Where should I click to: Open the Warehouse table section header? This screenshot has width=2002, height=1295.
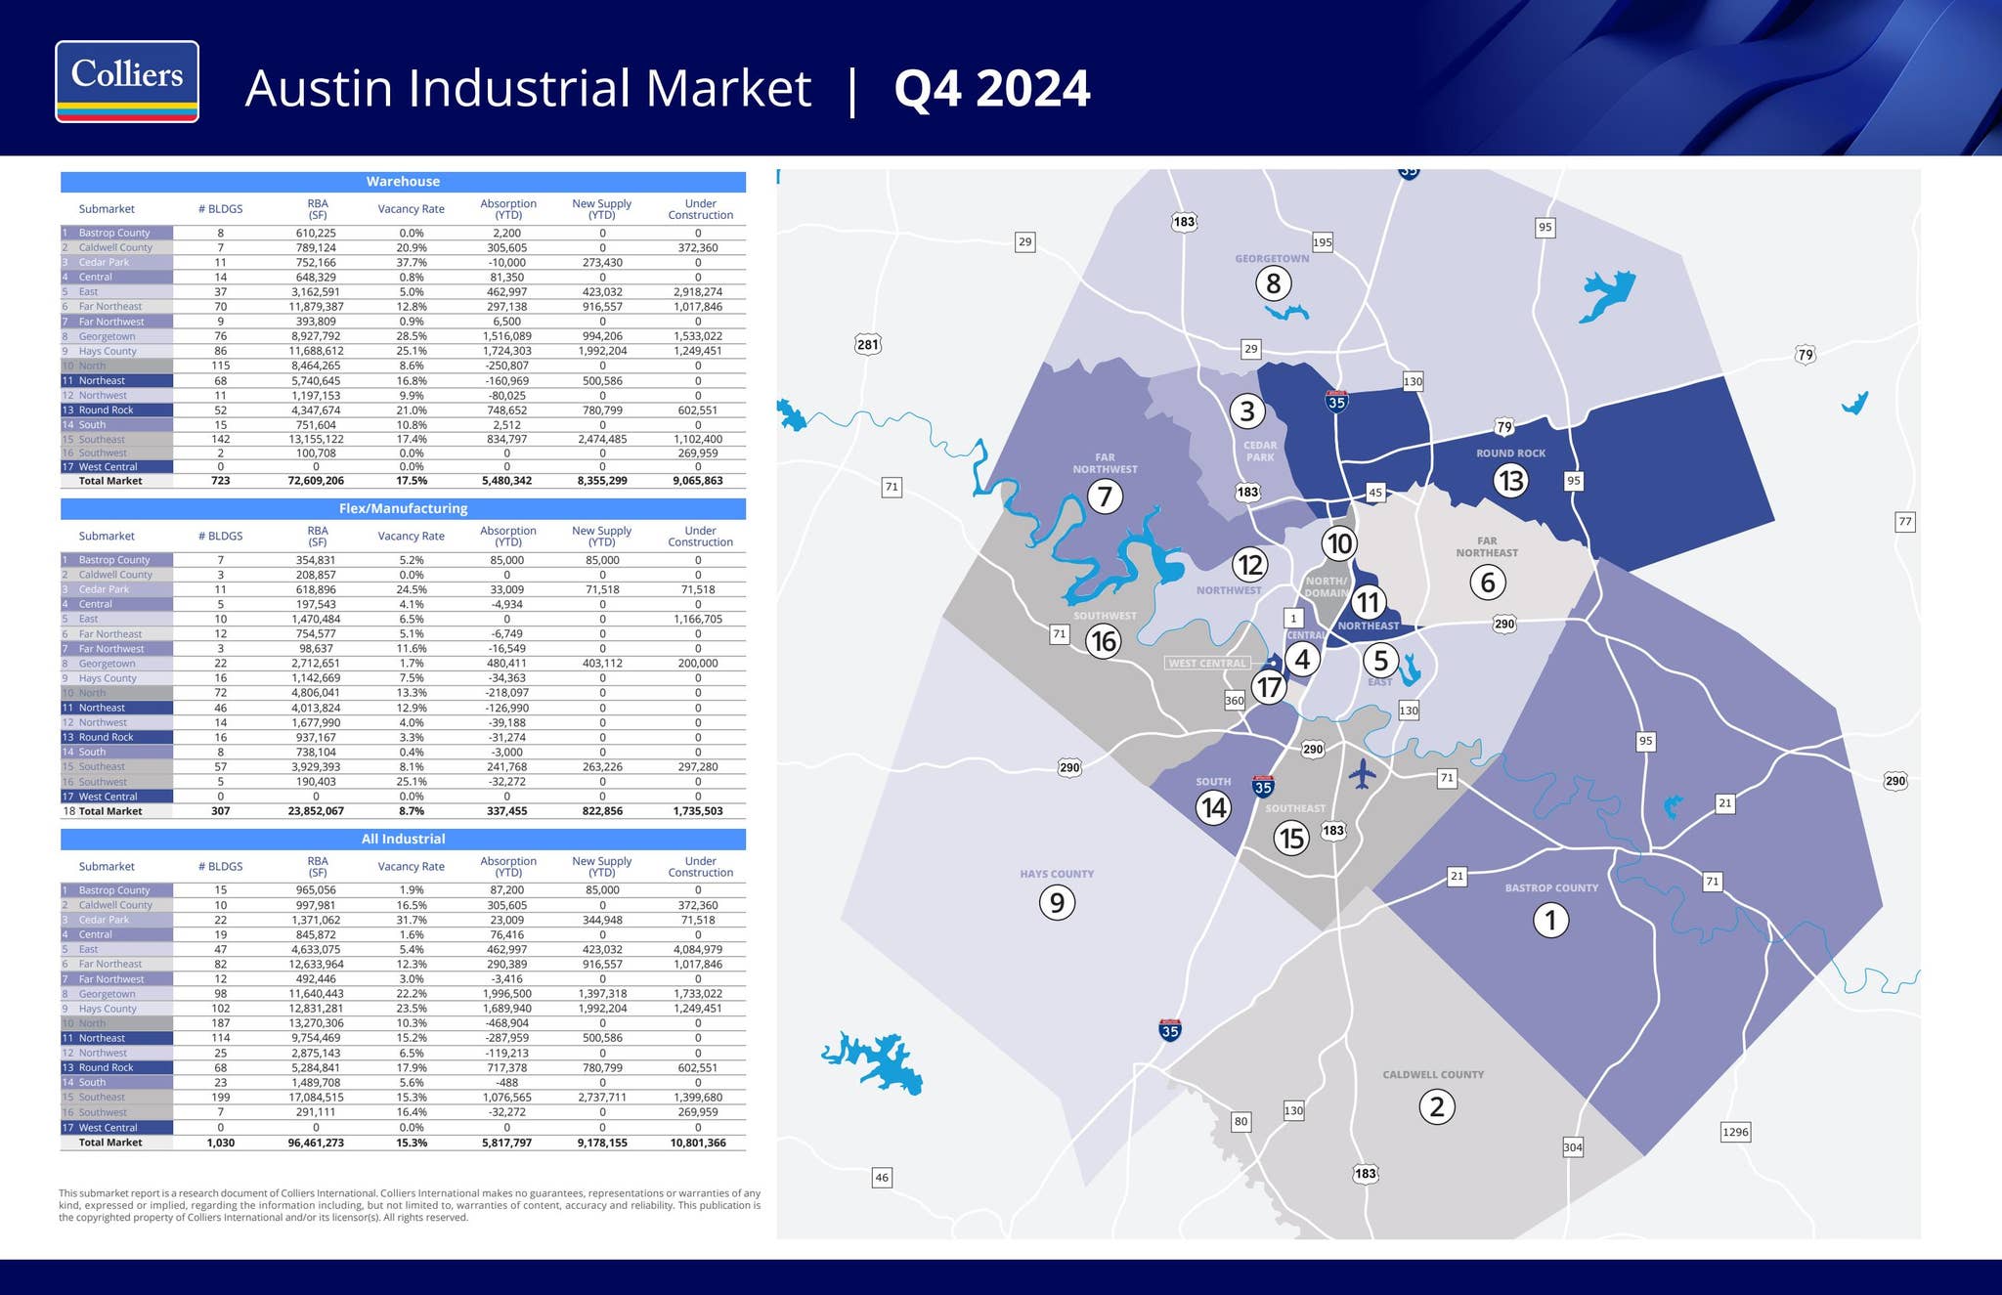point(403,182)
